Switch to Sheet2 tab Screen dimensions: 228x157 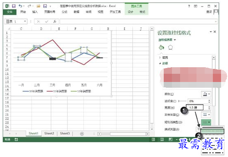(x=49, y=133)
